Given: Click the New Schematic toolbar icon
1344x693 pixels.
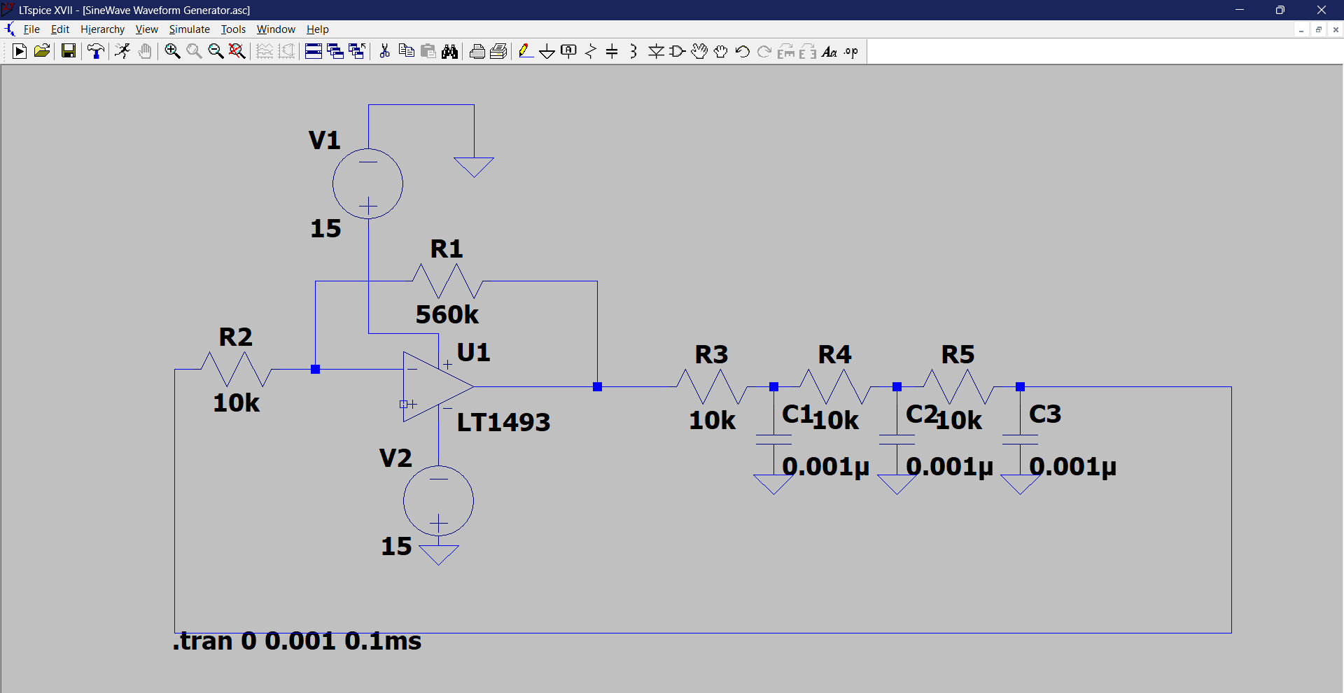Looking at the screenshot, I should click(20, 51).
